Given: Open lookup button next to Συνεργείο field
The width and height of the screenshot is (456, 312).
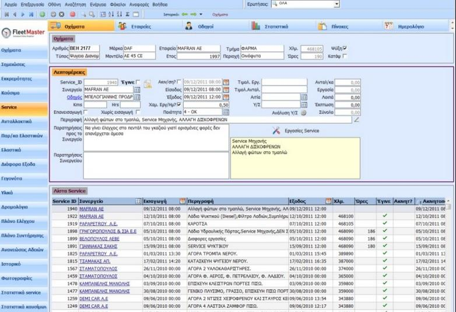Looking at the screenshot, I should click(137, 90).
